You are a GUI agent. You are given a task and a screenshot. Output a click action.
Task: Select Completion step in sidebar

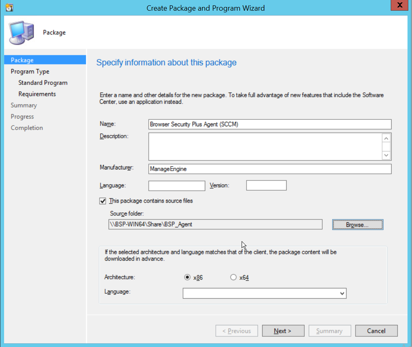coord(27,128)
